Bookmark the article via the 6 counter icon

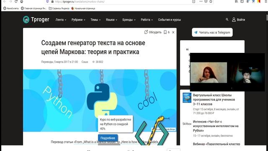(167, 32)
